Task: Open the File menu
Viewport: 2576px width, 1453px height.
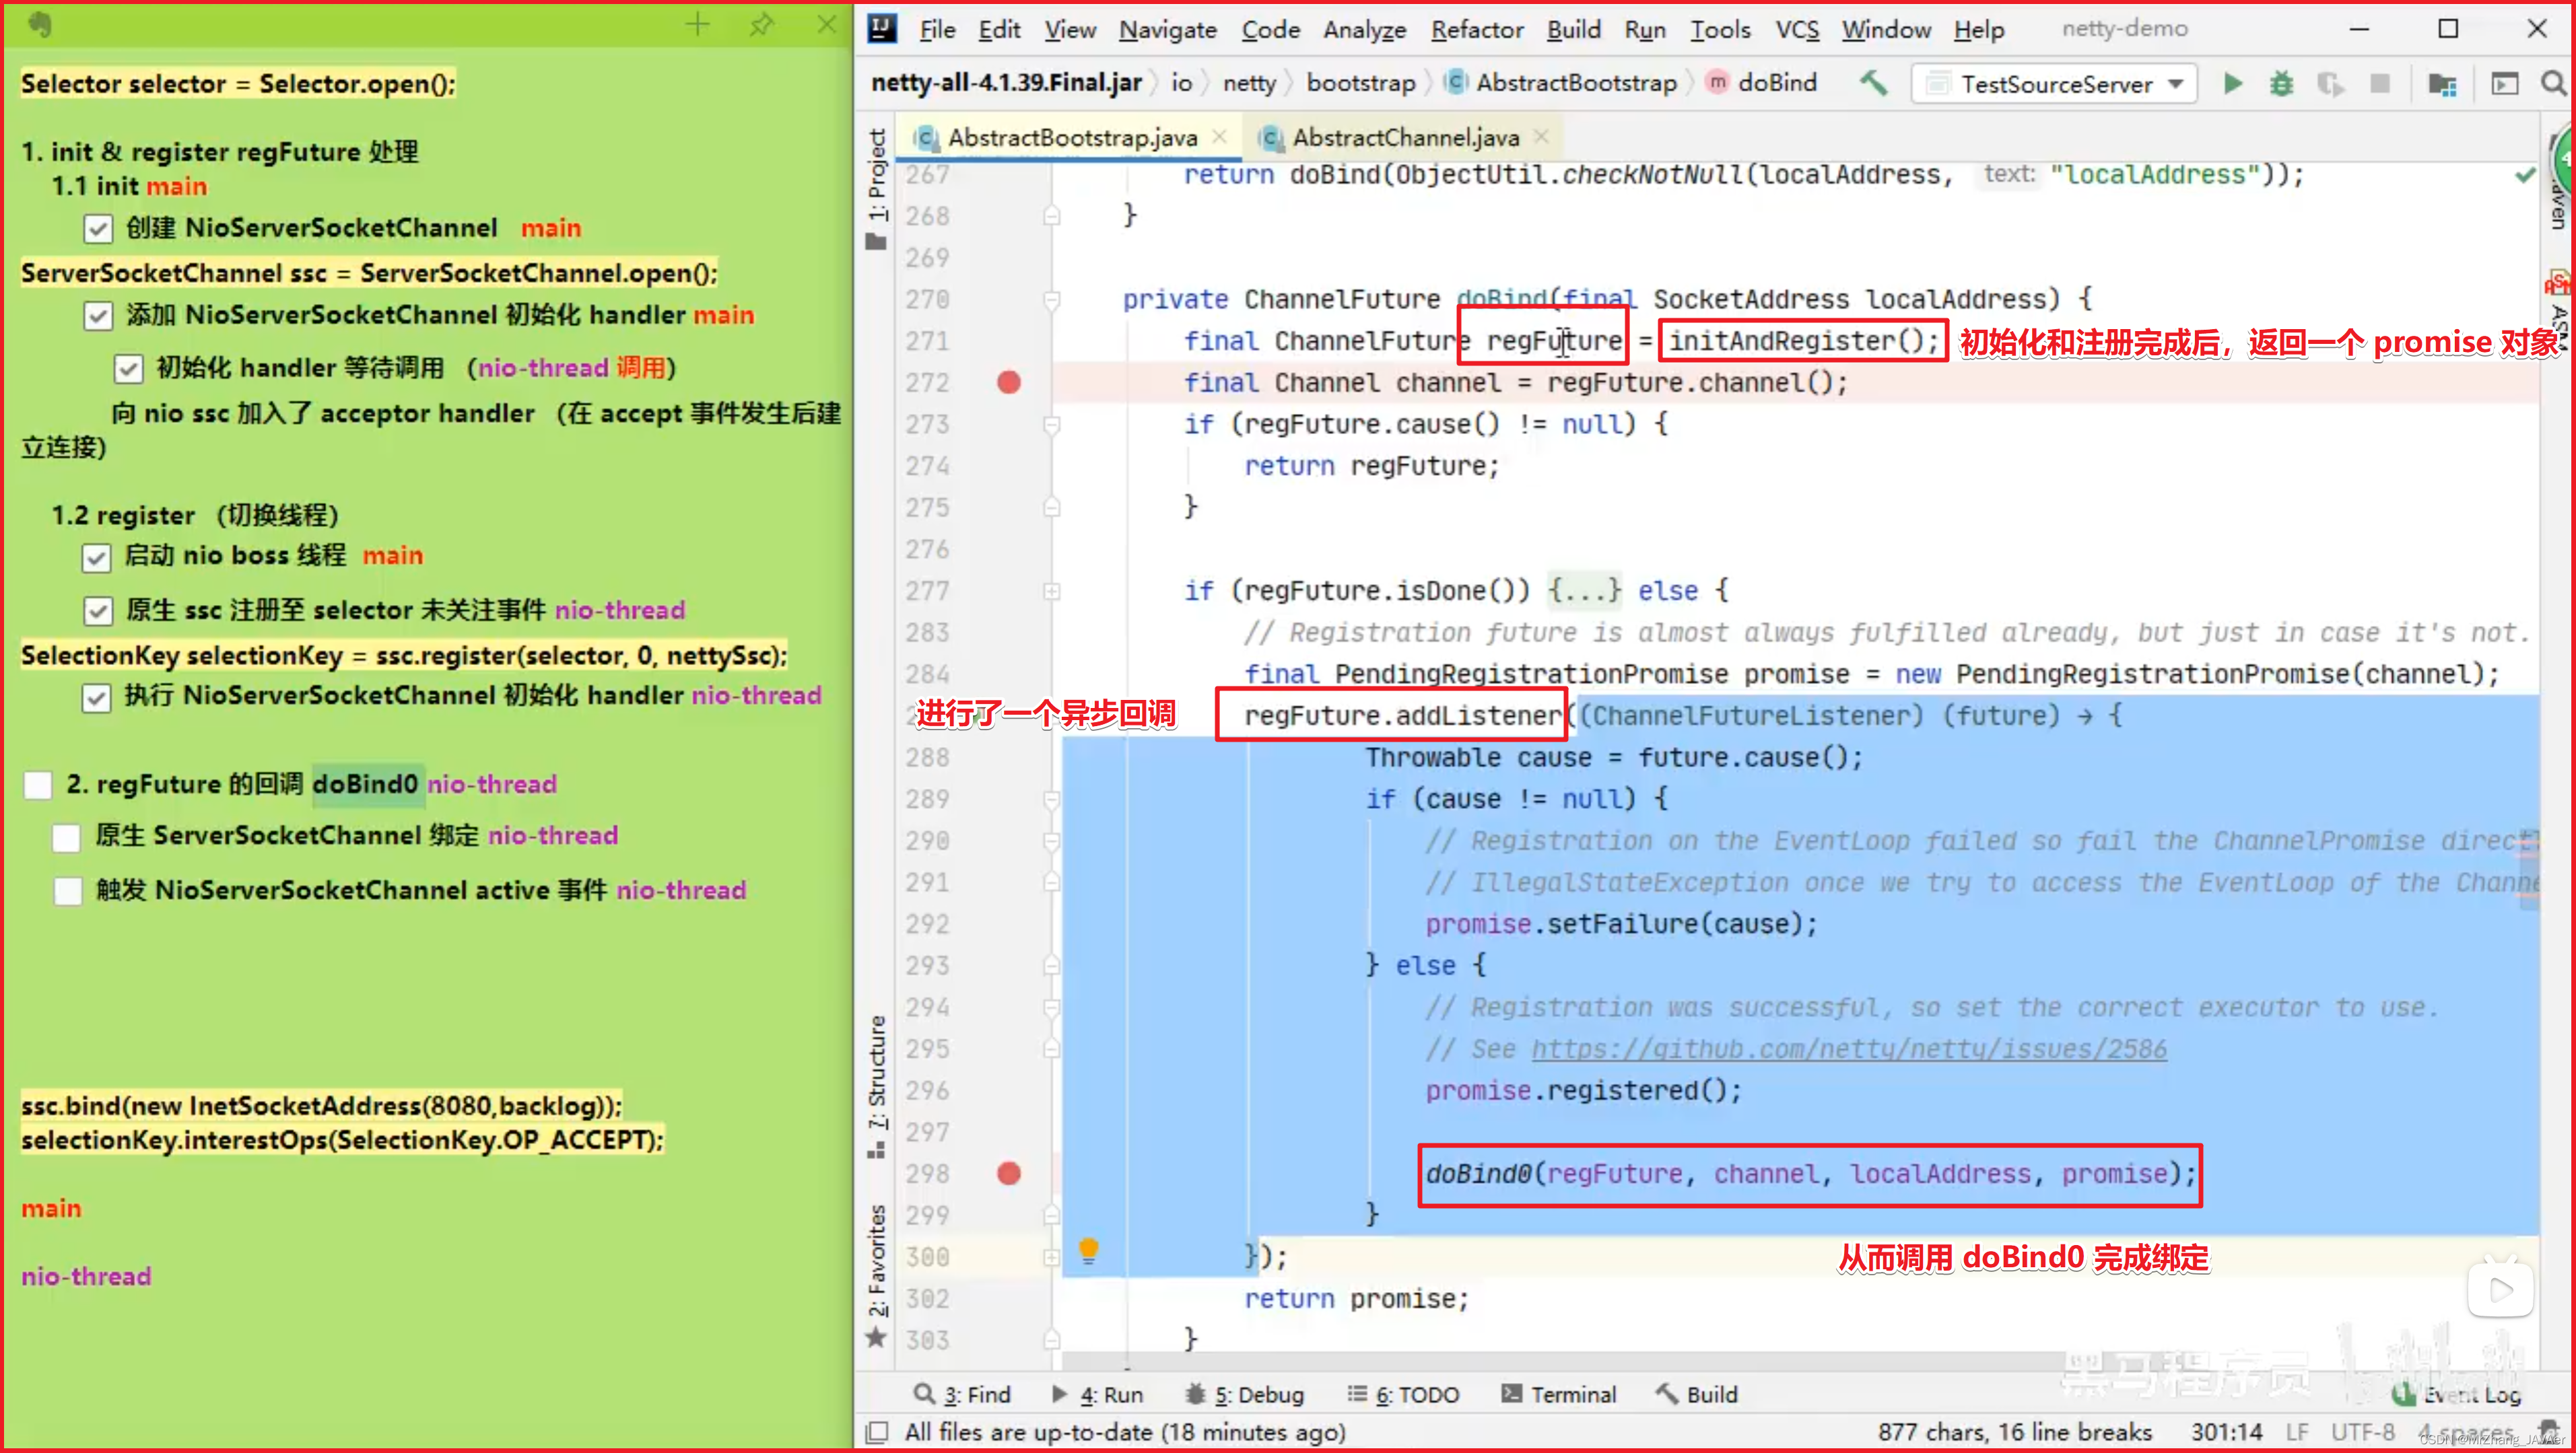Action: point(937,30)
